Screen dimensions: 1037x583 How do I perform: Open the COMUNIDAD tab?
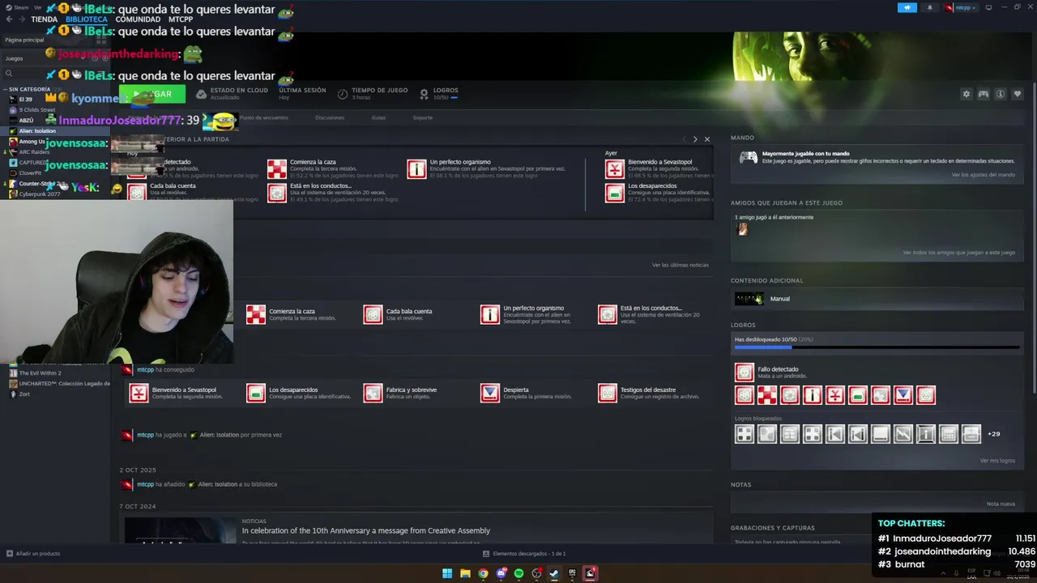(138, 19)
